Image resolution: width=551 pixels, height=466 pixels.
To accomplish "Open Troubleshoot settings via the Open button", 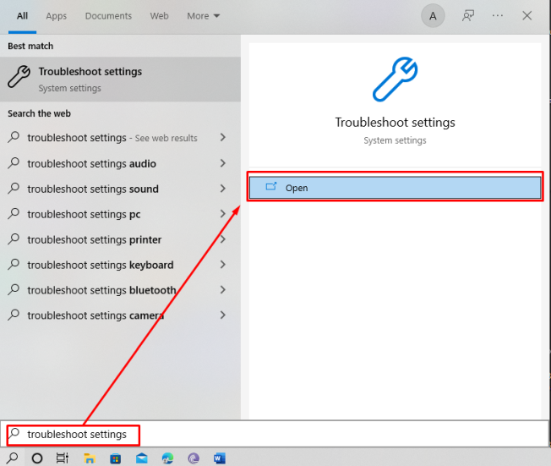I will pos(395,188).
